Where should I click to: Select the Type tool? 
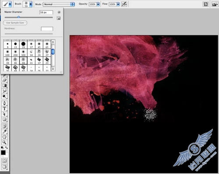pyautogui.click(x=4, y=109)
